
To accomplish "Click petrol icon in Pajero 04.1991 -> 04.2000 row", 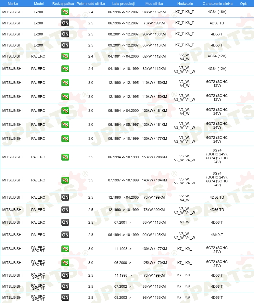I will click(x=65, y=56).
